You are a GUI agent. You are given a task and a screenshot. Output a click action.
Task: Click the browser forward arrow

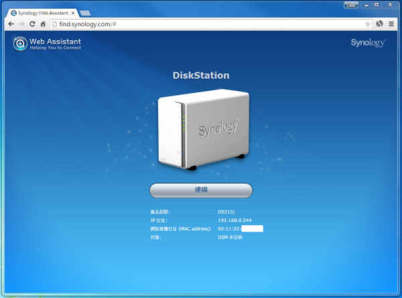[x=21, y=23]
